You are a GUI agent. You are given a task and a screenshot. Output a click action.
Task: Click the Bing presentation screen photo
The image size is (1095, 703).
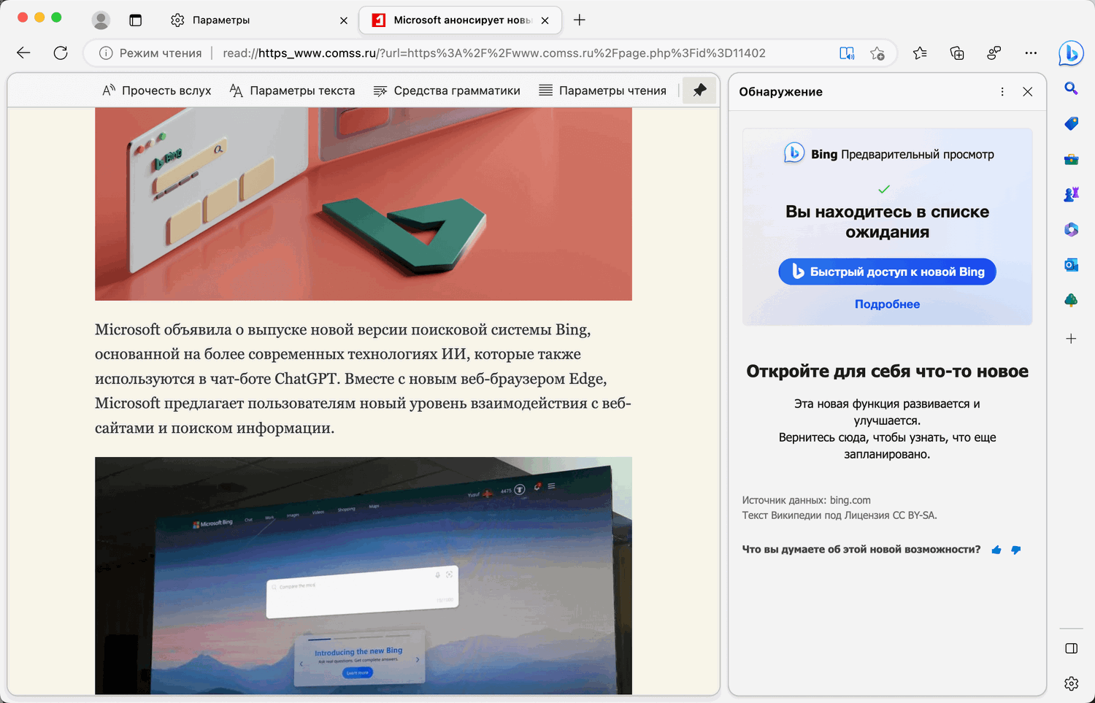point(364,575)
